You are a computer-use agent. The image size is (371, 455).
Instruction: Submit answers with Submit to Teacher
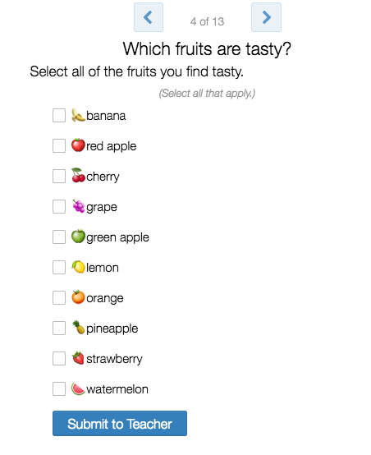pyautogui.click(x=120, y=423)
